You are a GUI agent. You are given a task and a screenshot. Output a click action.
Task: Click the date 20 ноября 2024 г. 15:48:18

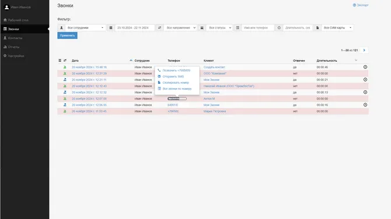pos(89,67)
